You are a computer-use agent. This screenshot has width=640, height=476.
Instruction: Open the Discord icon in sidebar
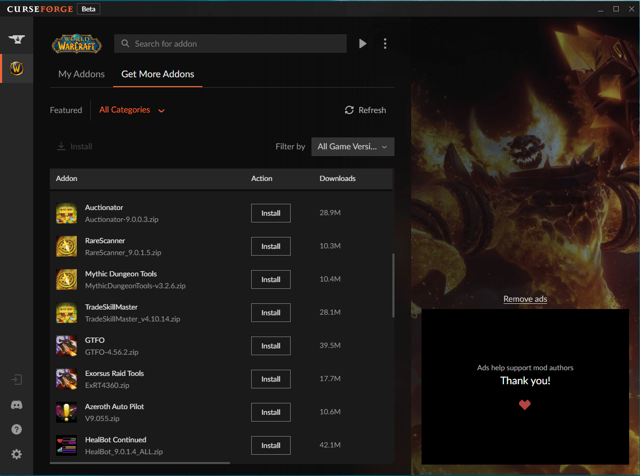[x=17, y=405]
